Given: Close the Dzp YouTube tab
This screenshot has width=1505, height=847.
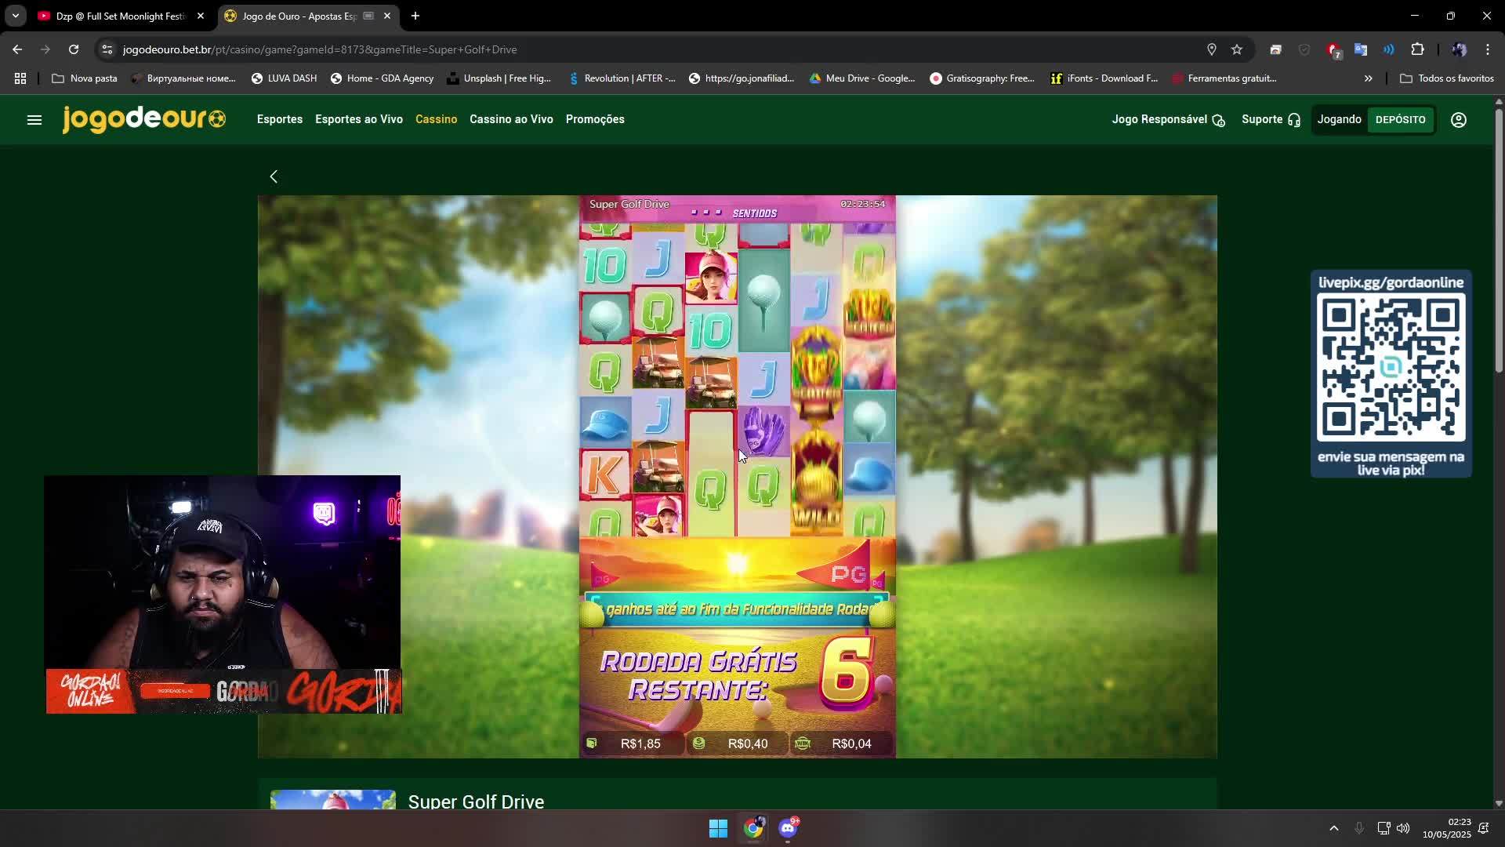Looking at the screenshot, I should pyautogui.click(x=201, y=16).
